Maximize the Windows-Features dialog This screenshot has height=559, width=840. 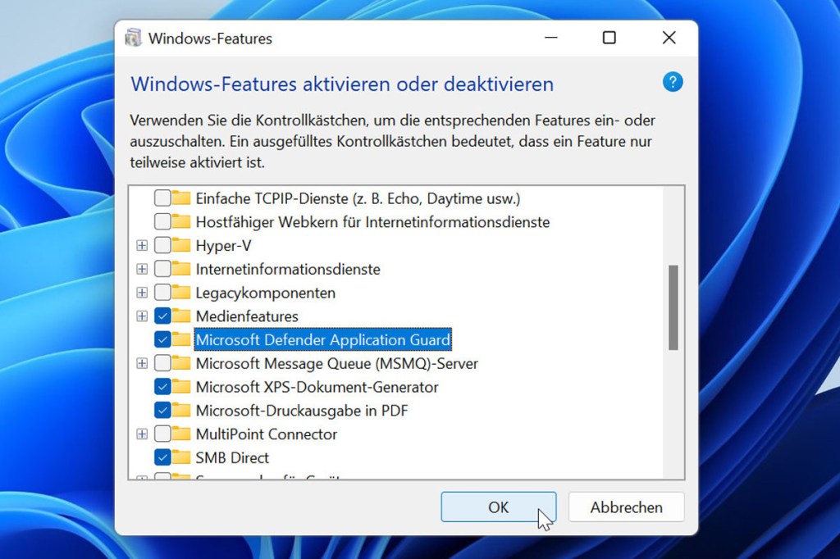[x=609, y=38]
